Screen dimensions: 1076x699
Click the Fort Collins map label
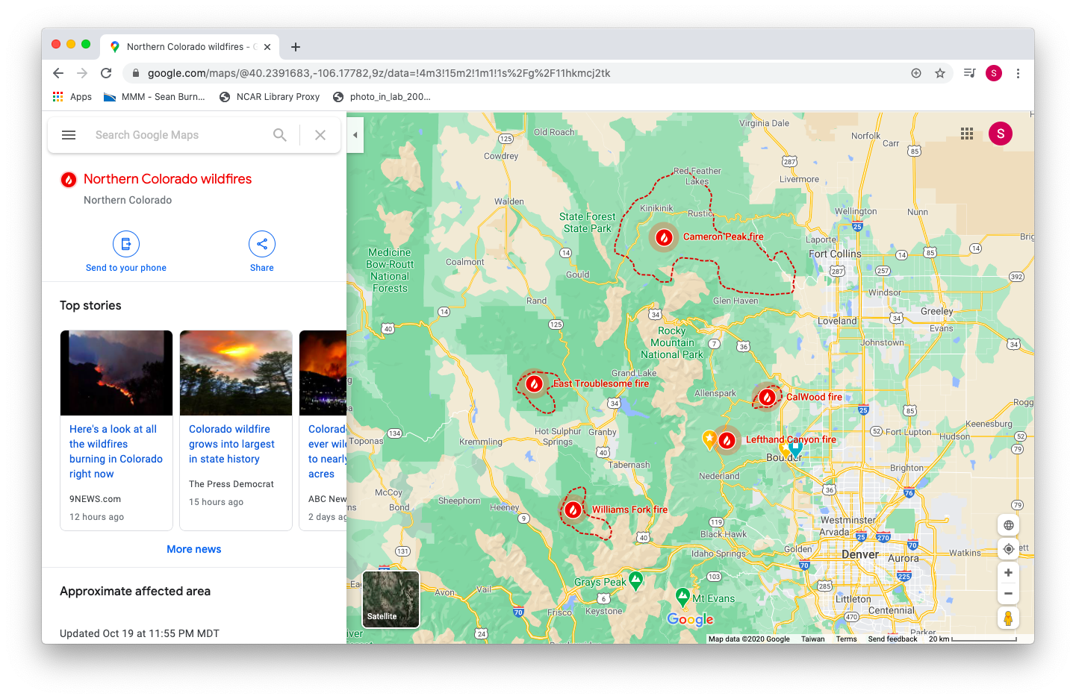coord(835,254)
